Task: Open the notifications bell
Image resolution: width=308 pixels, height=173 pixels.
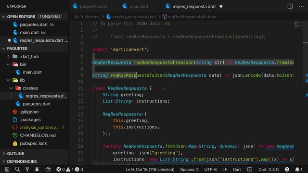Action: tap(299, 169)
